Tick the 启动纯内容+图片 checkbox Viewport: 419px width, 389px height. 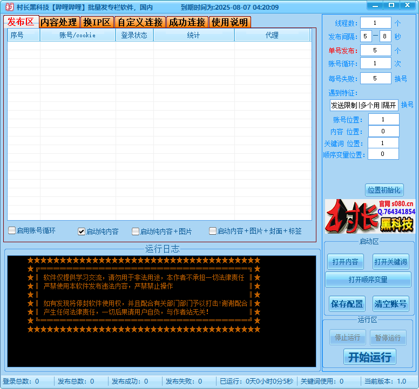(x=136, y=231)
